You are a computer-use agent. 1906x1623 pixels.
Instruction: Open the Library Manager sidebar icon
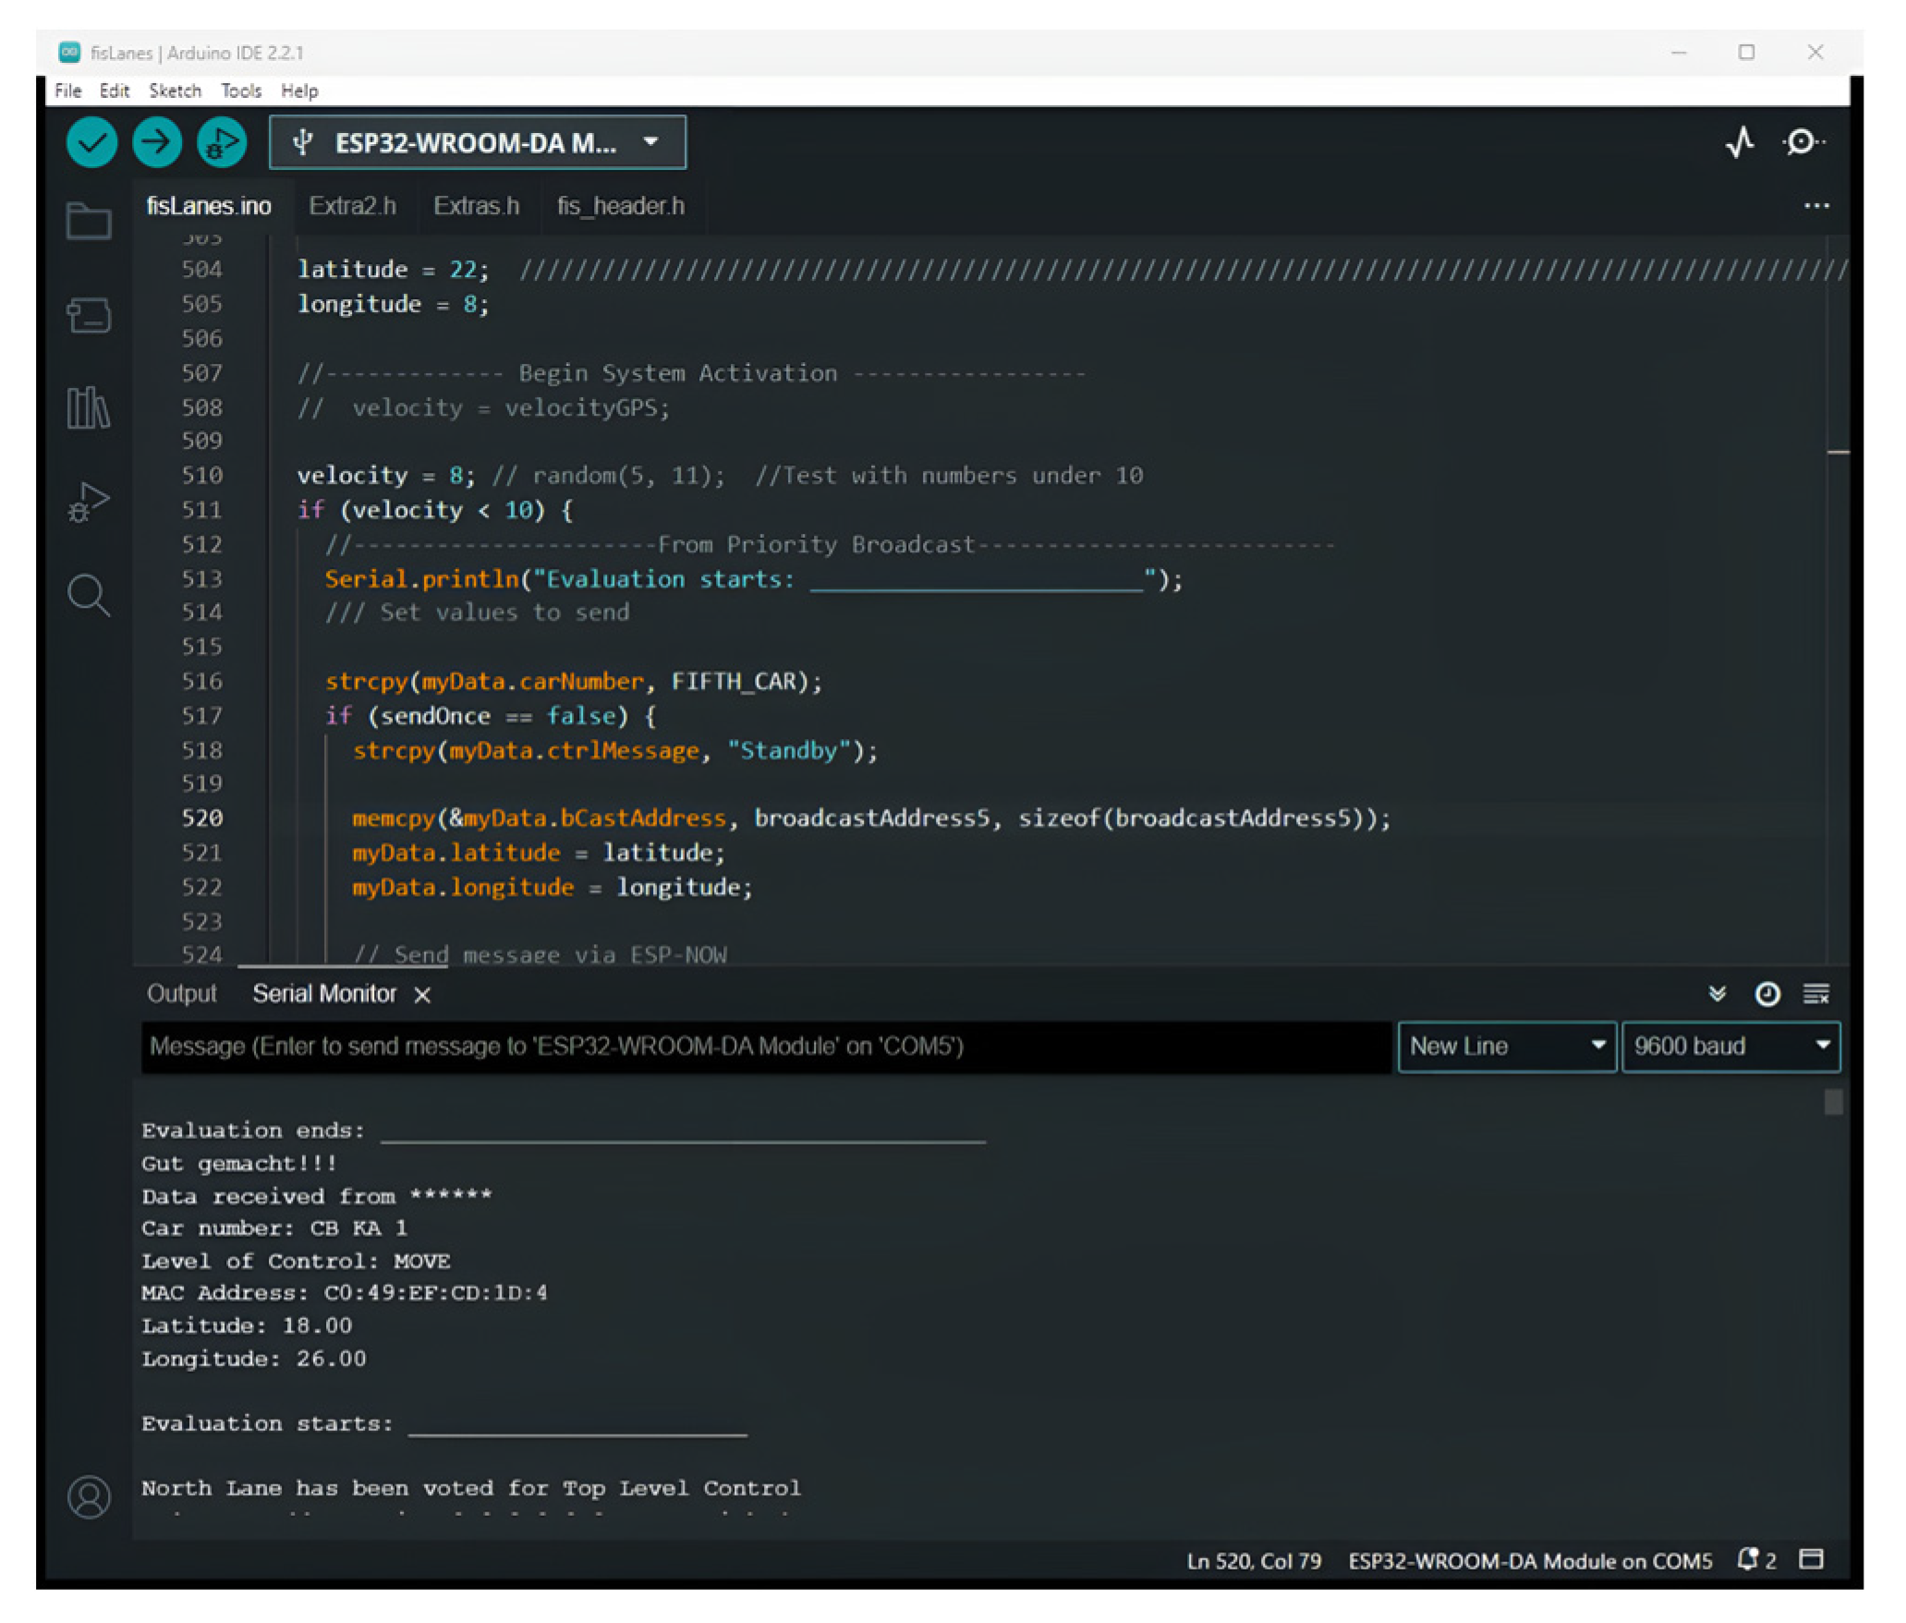pos(89,409)
